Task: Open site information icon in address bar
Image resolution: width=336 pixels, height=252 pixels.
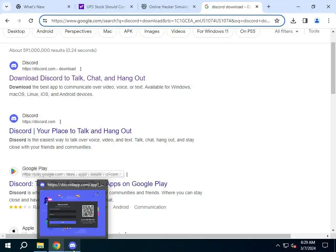Action: [x=45, y=21]
